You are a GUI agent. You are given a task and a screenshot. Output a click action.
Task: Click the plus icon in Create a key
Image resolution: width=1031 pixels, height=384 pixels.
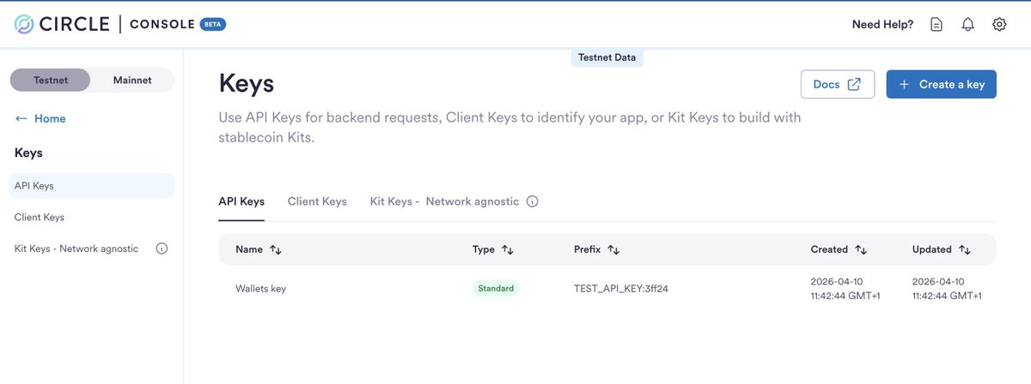click(x=904, y=84)
